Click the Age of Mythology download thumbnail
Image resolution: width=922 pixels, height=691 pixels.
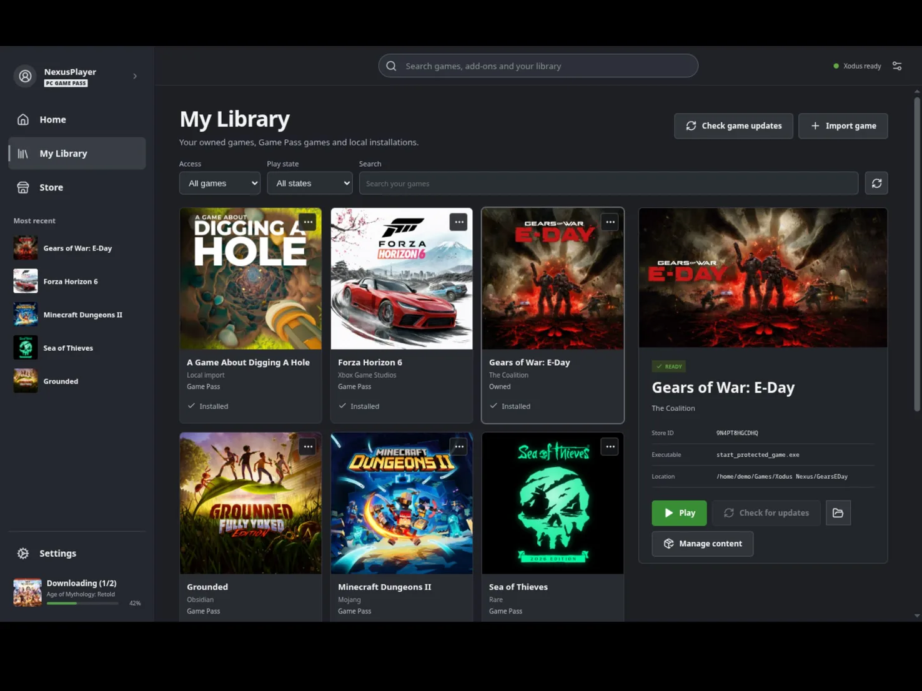[27, 592]
